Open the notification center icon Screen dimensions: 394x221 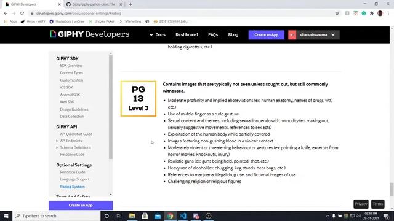386,215
